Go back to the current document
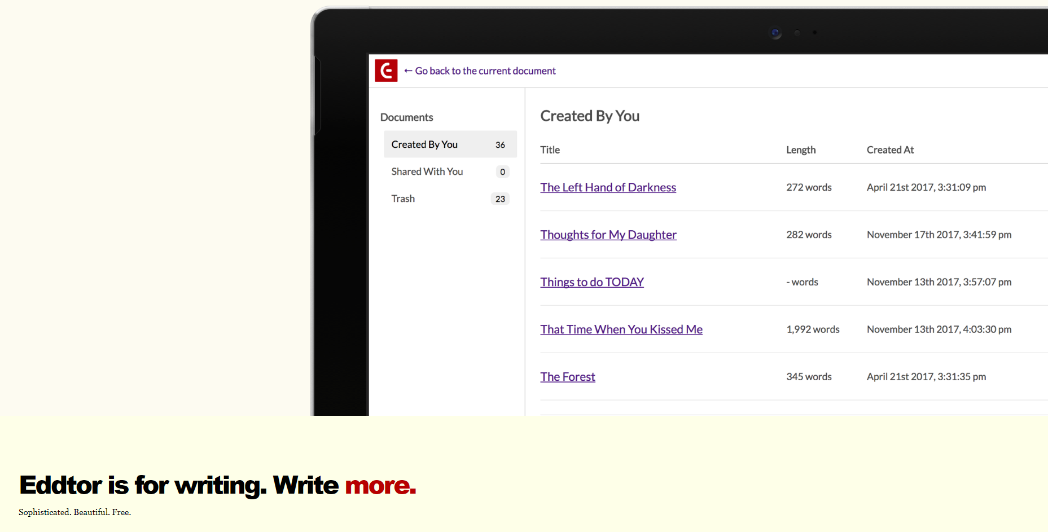This screenshot has height=532, width=1048. click(480, 71)
